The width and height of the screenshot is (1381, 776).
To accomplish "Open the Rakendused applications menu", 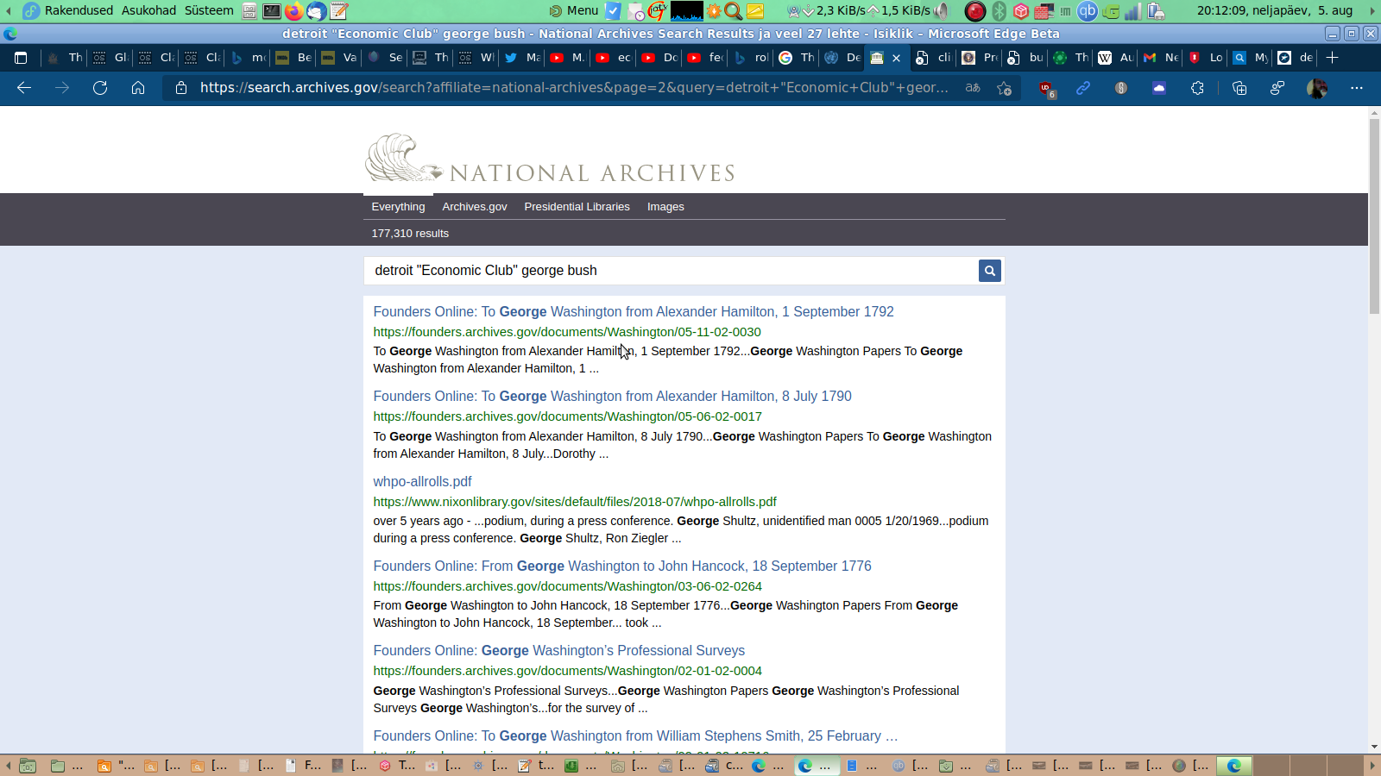I will pyautogui.click(x=69, y=10).
